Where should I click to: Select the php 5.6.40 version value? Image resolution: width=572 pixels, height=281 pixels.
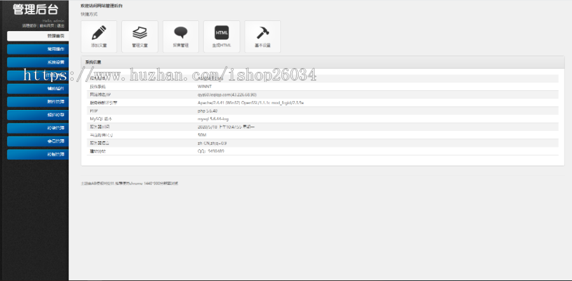point(207,111)
